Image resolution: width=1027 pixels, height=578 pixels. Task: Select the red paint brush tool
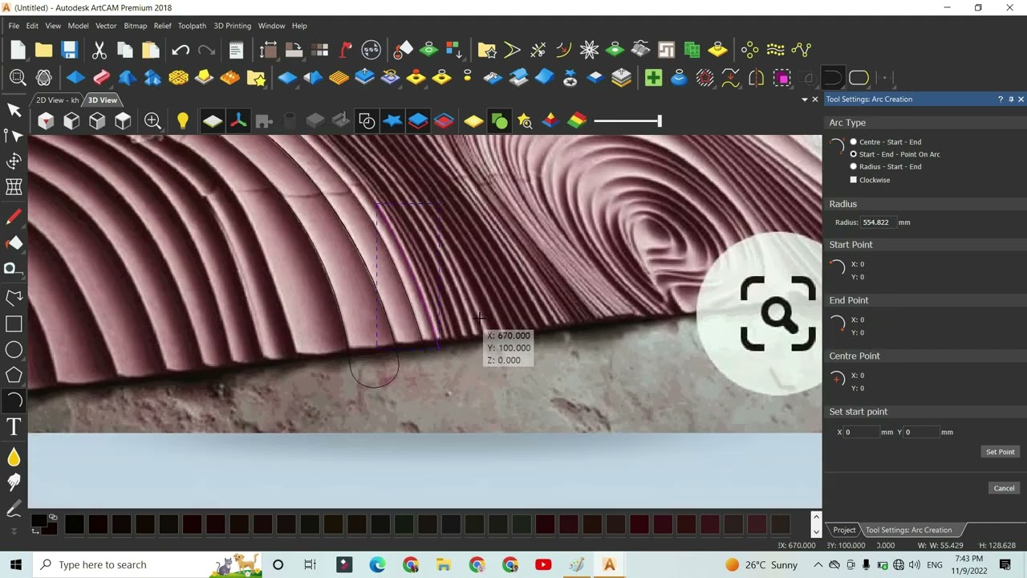[14, 218]
